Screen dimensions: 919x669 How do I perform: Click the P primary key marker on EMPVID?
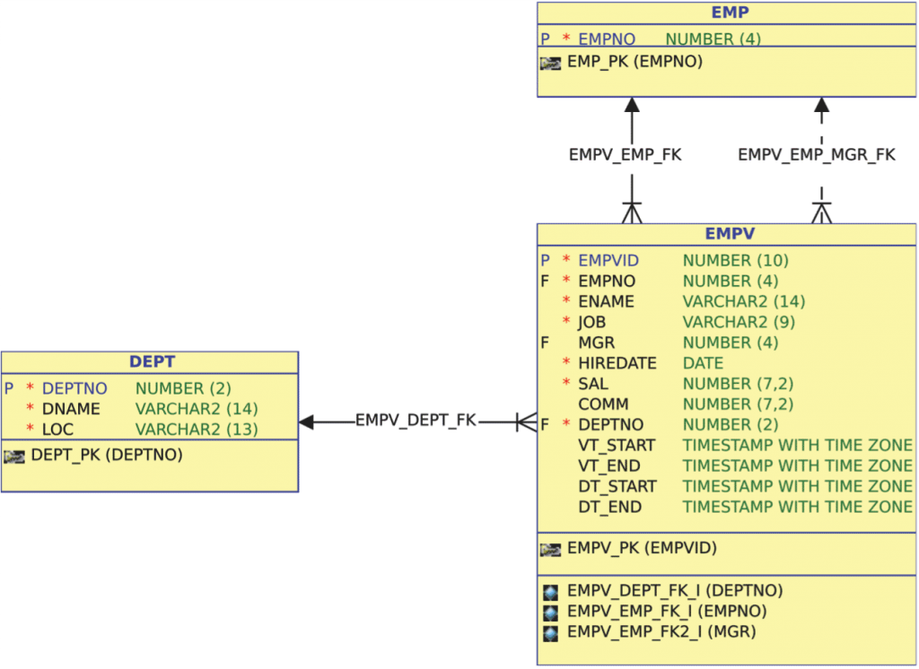[546, 260]
